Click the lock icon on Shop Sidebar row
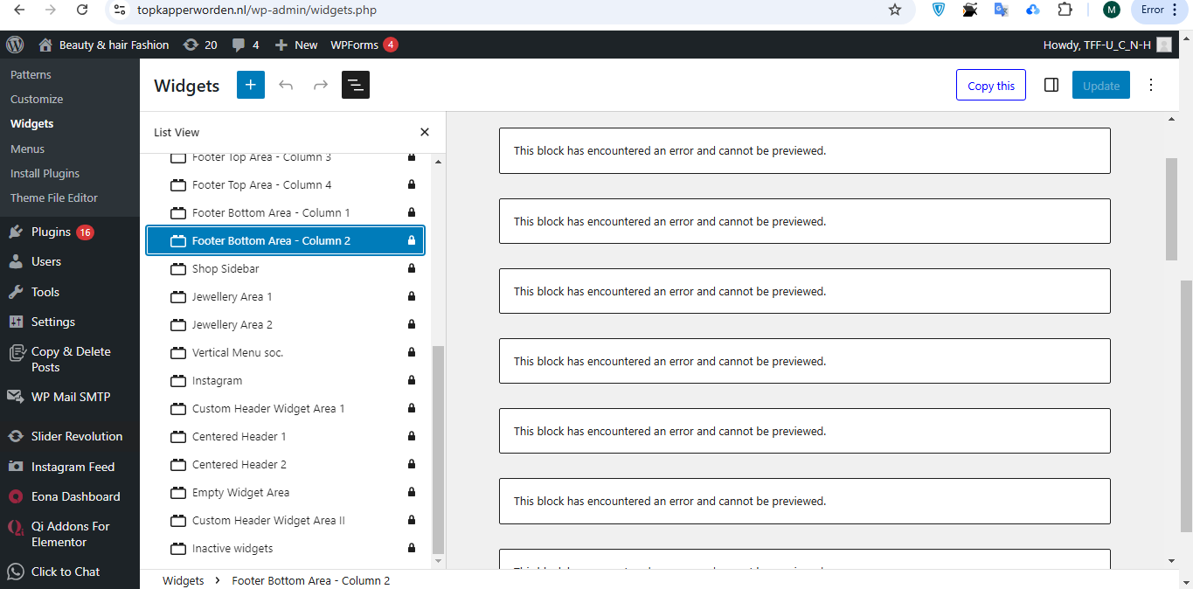Viewport: 1193px width, 589px height. 412,268
